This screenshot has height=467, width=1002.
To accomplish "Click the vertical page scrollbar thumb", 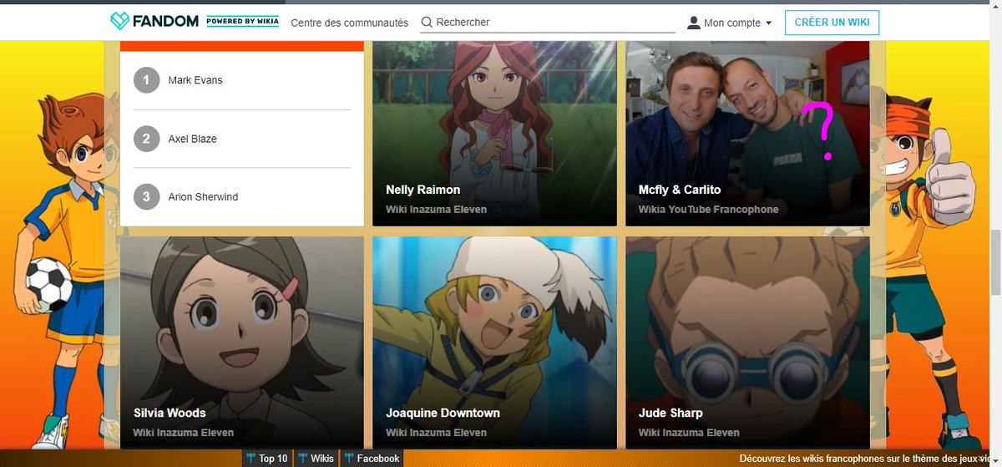I will click(x=994, y=262).
